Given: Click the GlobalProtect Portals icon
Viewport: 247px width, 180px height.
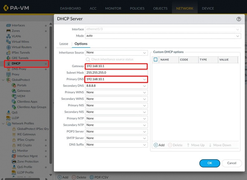Looking at the screenshot, I should (14, 85).
